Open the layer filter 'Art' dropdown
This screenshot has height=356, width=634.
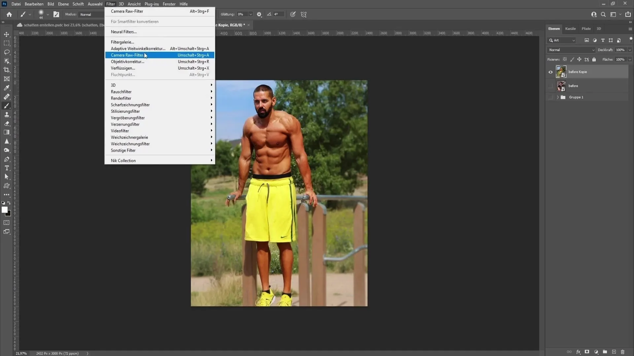[x=562, y=40]
